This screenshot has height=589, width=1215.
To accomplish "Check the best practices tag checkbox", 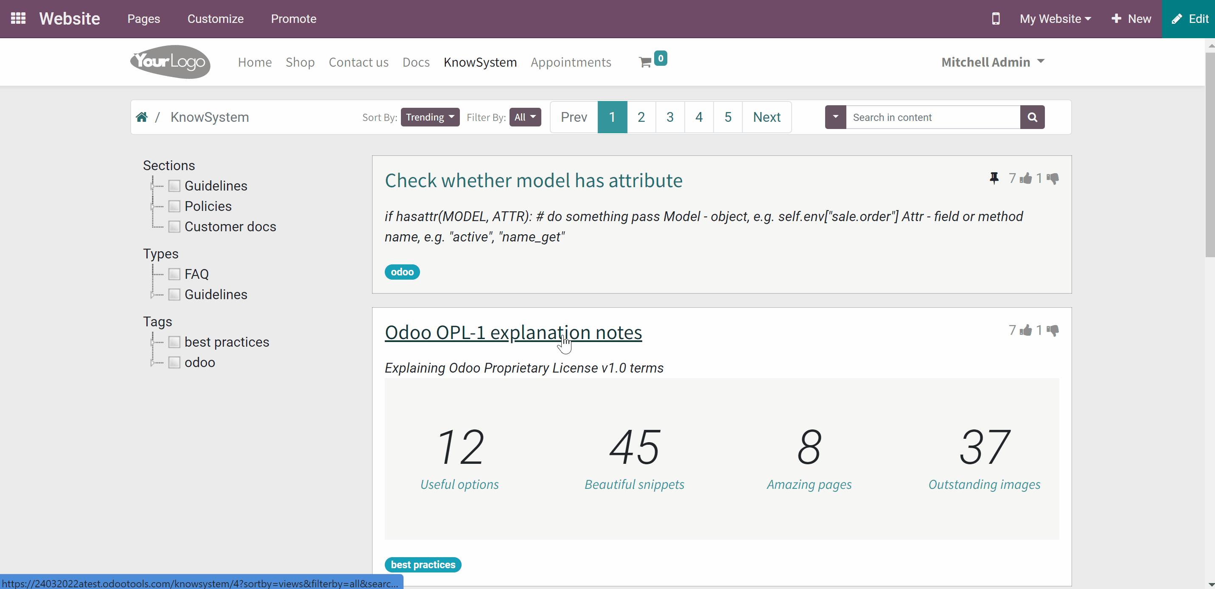I will 174,342.
